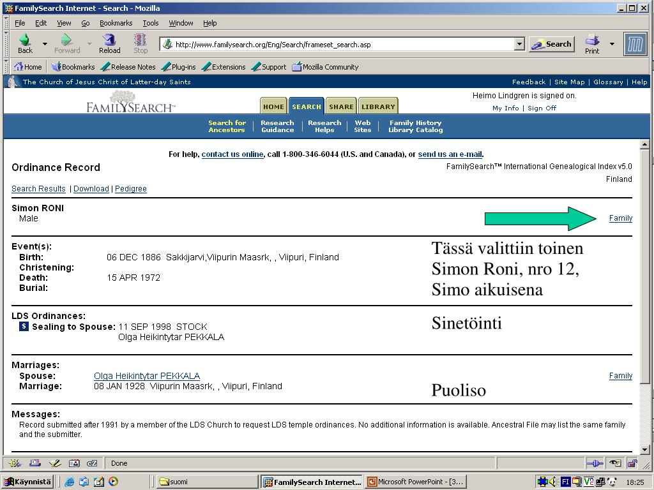Open the Print options dropdown arrow
The image size is (654, 490).
coord(612,44)
